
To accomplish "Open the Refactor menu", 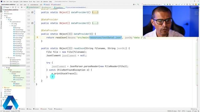I will click(26, 2).
